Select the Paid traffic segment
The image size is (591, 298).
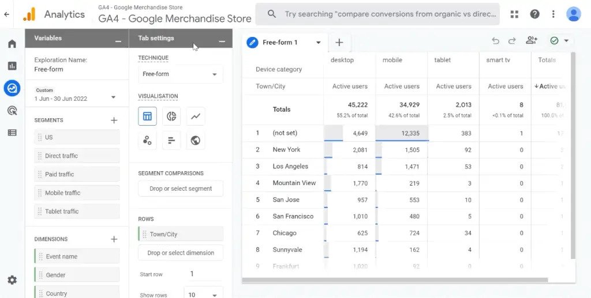[x=77, y=174]
